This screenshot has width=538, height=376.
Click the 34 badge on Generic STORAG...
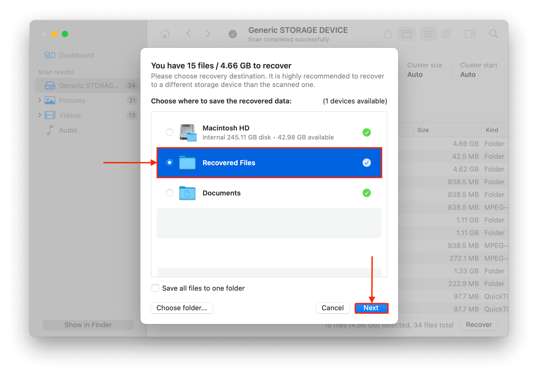[132, 85]
